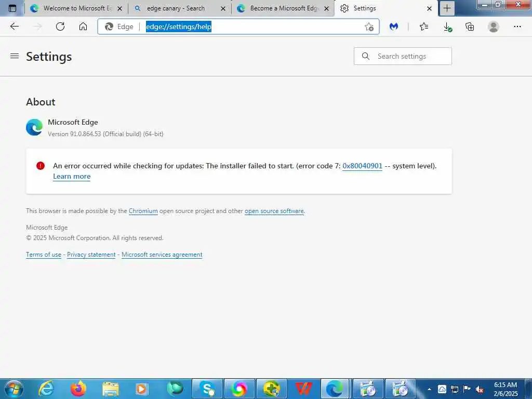532x399 pixels.
Task: Open the Windows Start button
Action: 14,389
